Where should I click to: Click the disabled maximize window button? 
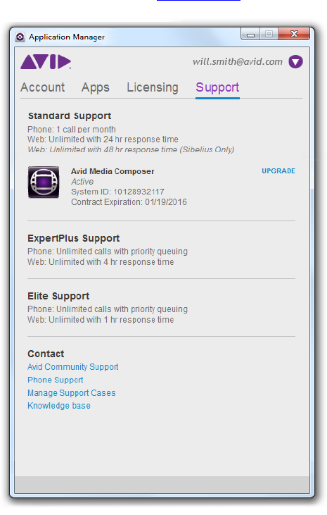click(x=269, y=34)
